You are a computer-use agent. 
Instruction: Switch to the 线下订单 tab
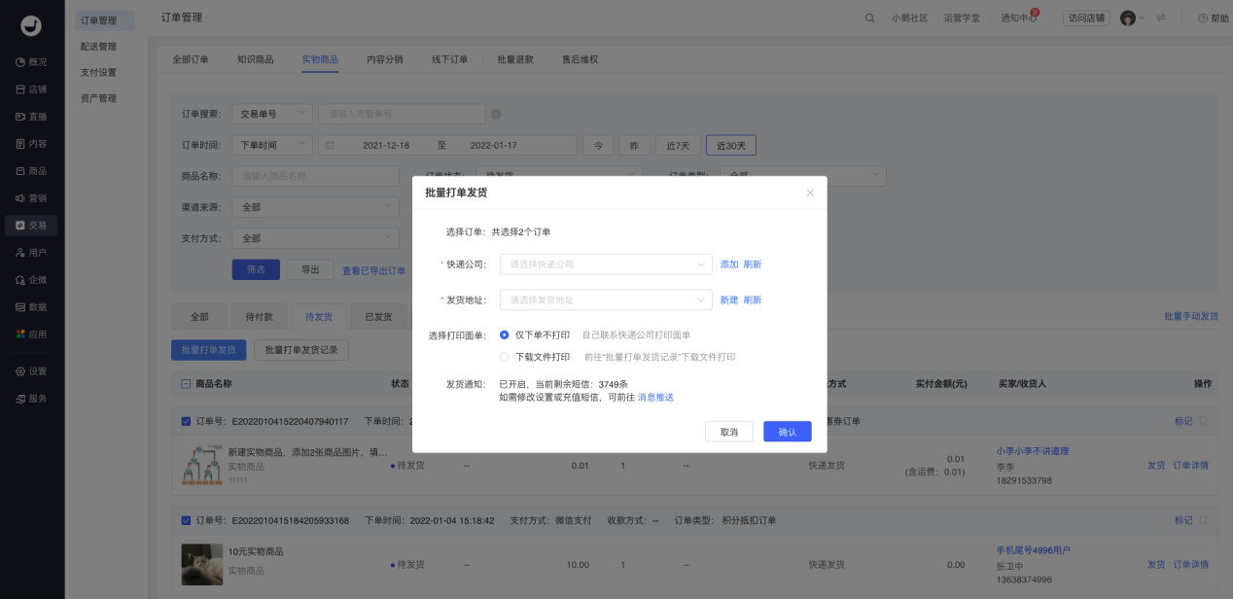pyautogui.click(x=450, y=59)
